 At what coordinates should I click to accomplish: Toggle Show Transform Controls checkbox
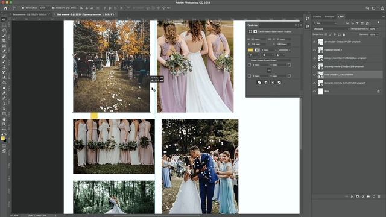pyautogui.click(x=54, y=8)
